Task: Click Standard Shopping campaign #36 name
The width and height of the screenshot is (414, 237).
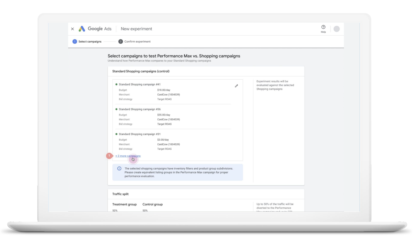Action: pyautogui.click(x=140, y=109)
